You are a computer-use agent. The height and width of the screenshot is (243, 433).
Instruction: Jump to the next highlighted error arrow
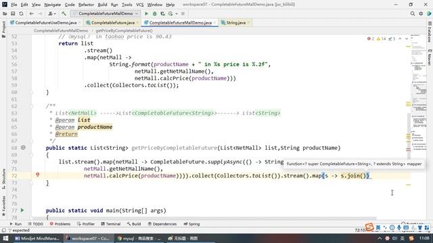click(407, 39)
